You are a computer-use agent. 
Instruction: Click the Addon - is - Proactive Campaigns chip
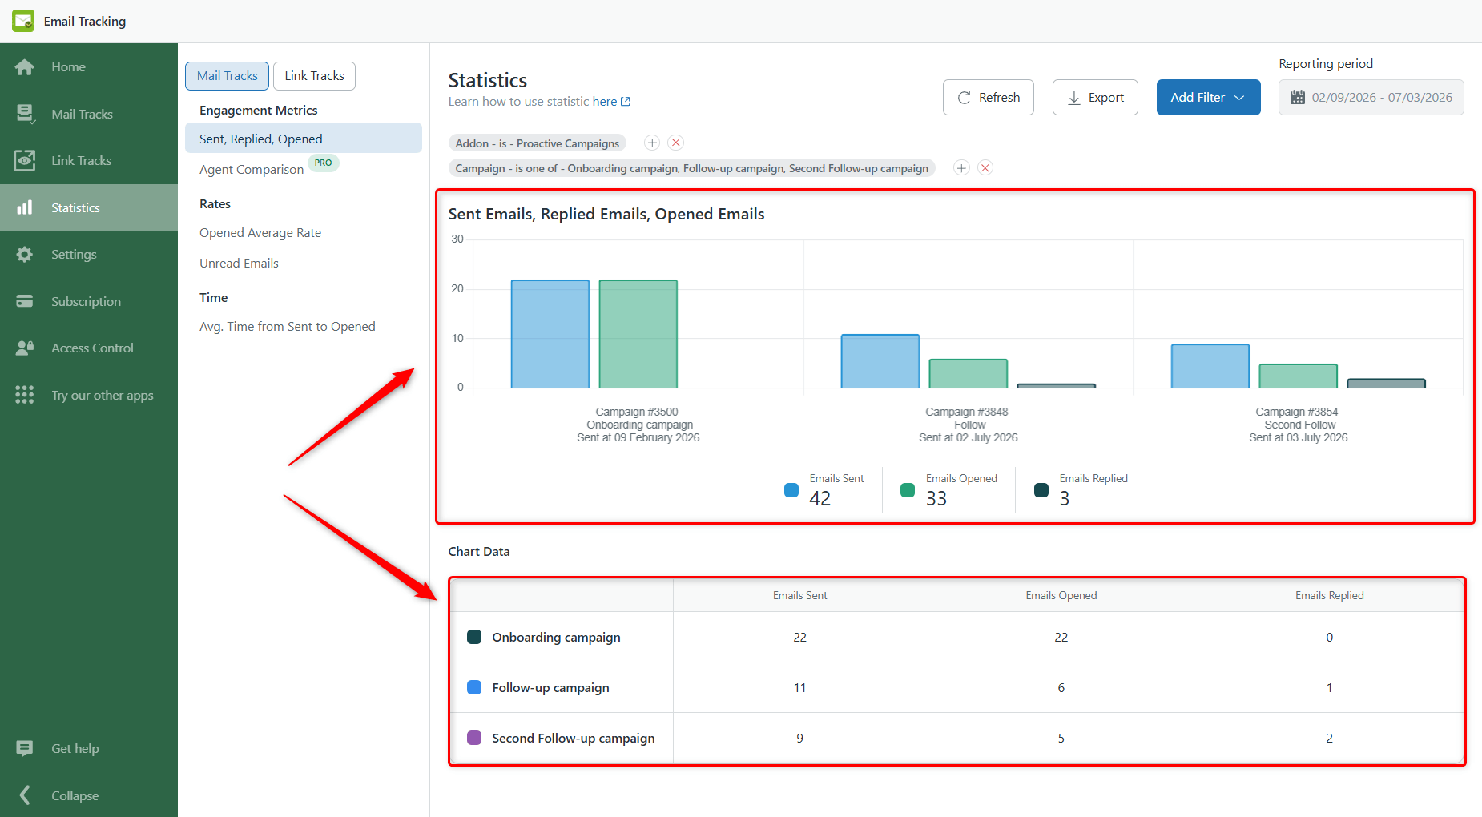538,143
